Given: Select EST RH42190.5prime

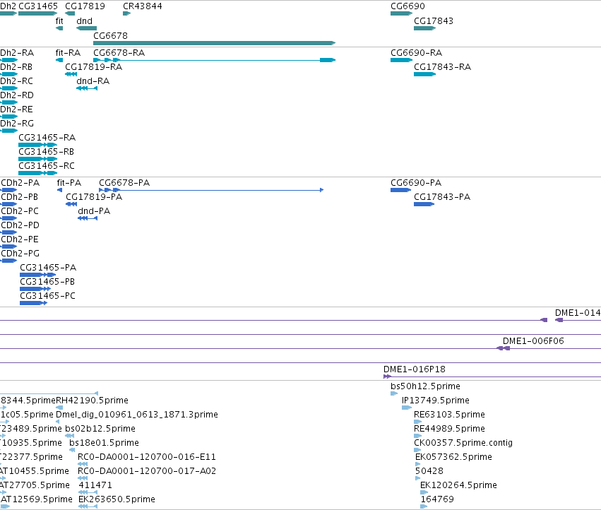Looking at the screenshot, I should pyautogui.click(x=59, y=408).
